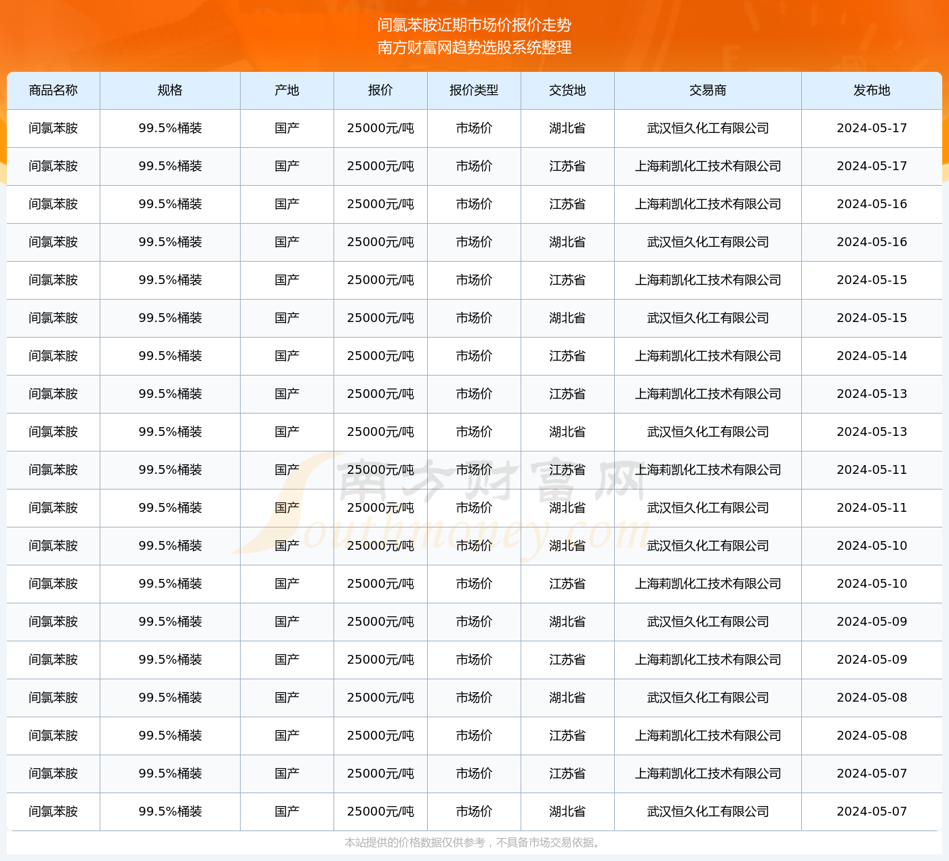This screenshot has width=949, height=861.
Task: Select the '交易商' column header
Action: 708,90
